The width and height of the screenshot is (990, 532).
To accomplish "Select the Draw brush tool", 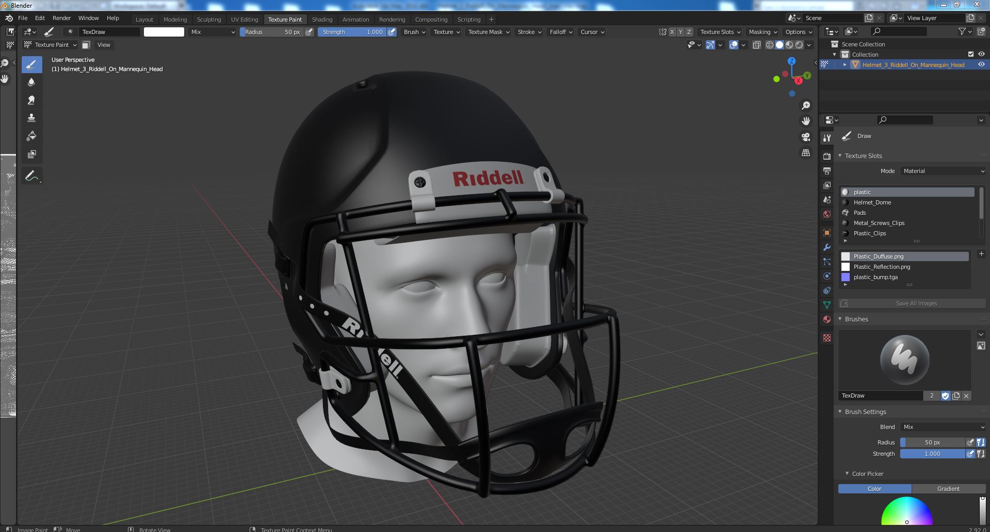I will tap(31, 64).
